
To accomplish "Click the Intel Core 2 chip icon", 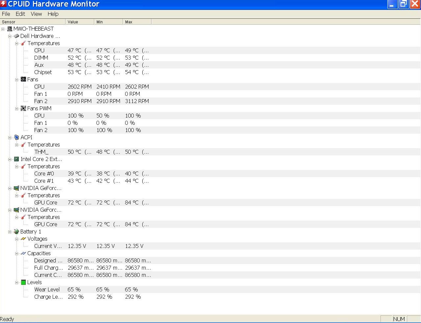I will (16, 159).
